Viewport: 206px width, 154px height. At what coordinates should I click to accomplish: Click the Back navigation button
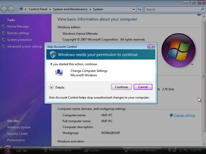4,9
